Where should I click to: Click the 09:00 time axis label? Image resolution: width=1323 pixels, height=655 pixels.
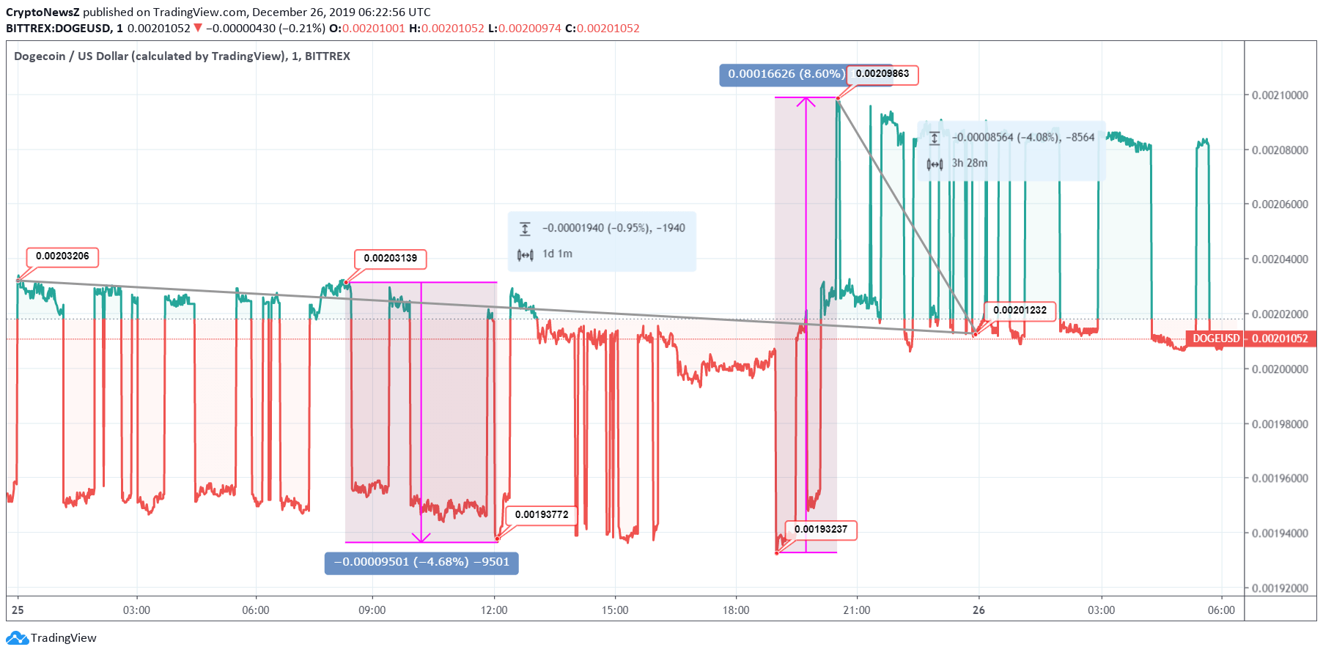tap(372, 610)
